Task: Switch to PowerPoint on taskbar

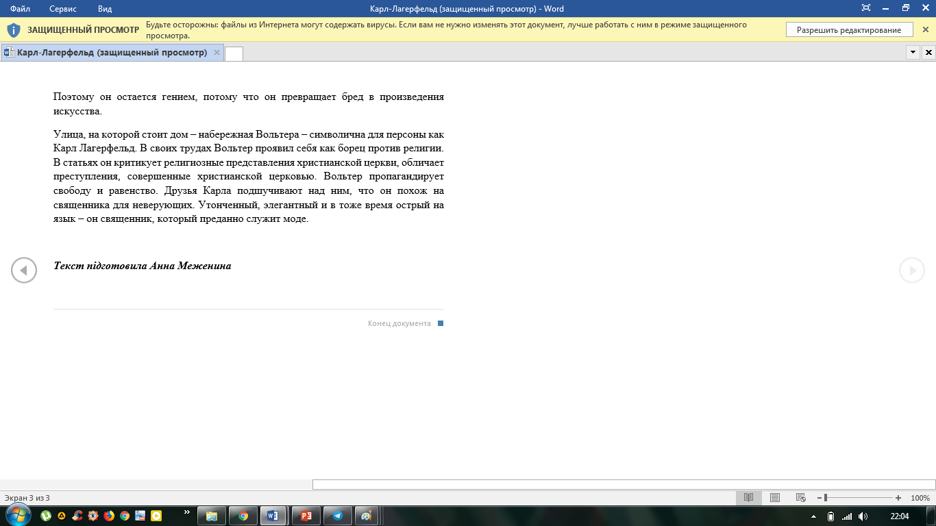Action: 306,516
